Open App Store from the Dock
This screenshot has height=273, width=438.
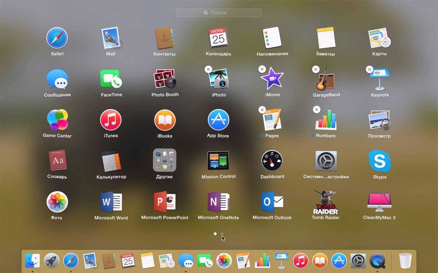(339, 261)
